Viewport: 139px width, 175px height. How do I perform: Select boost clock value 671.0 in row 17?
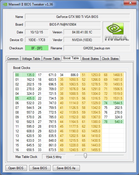[50, 75]
